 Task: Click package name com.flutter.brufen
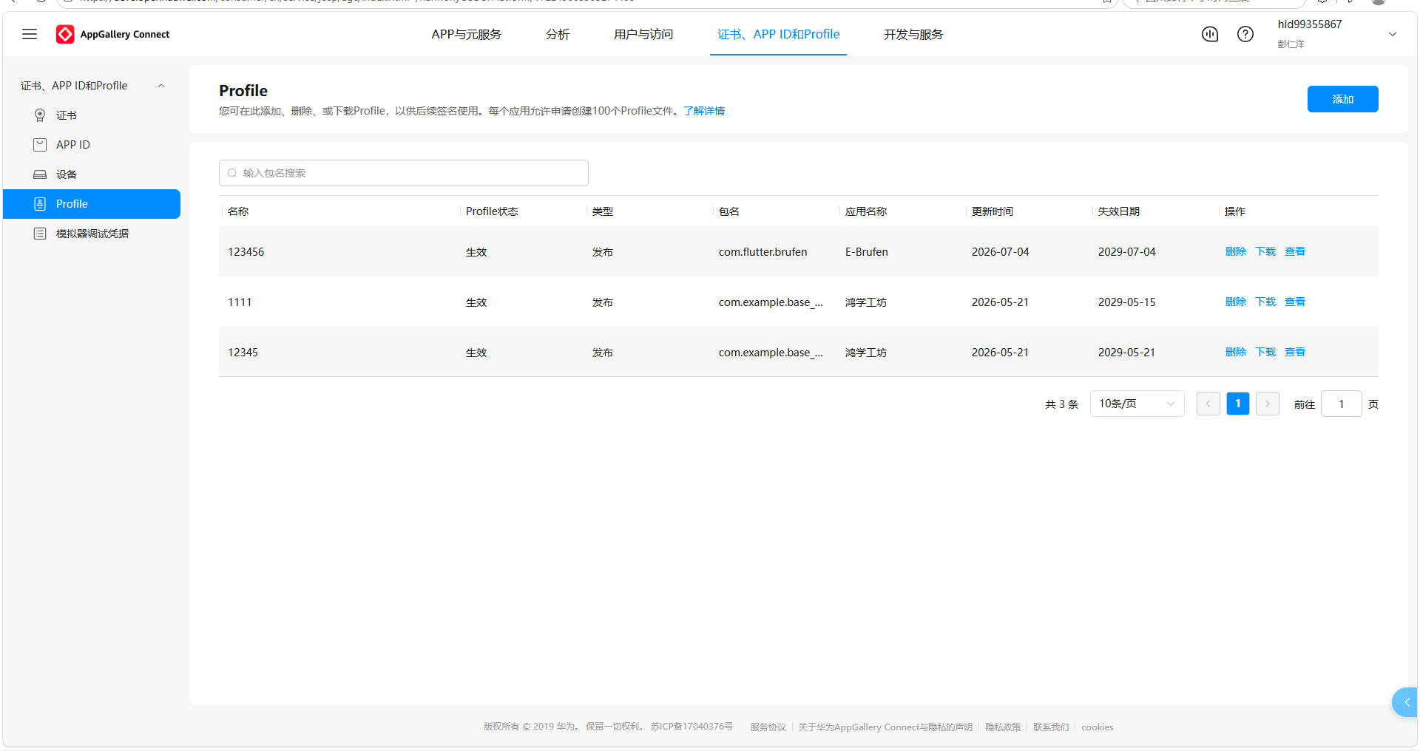click(x=763, y=252)
